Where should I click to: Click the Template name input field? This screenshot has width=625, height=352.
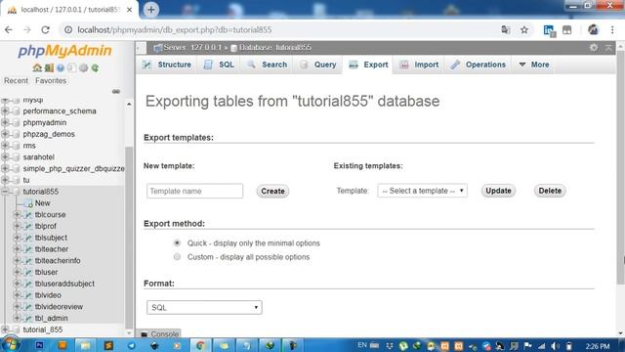coord(194,192)
